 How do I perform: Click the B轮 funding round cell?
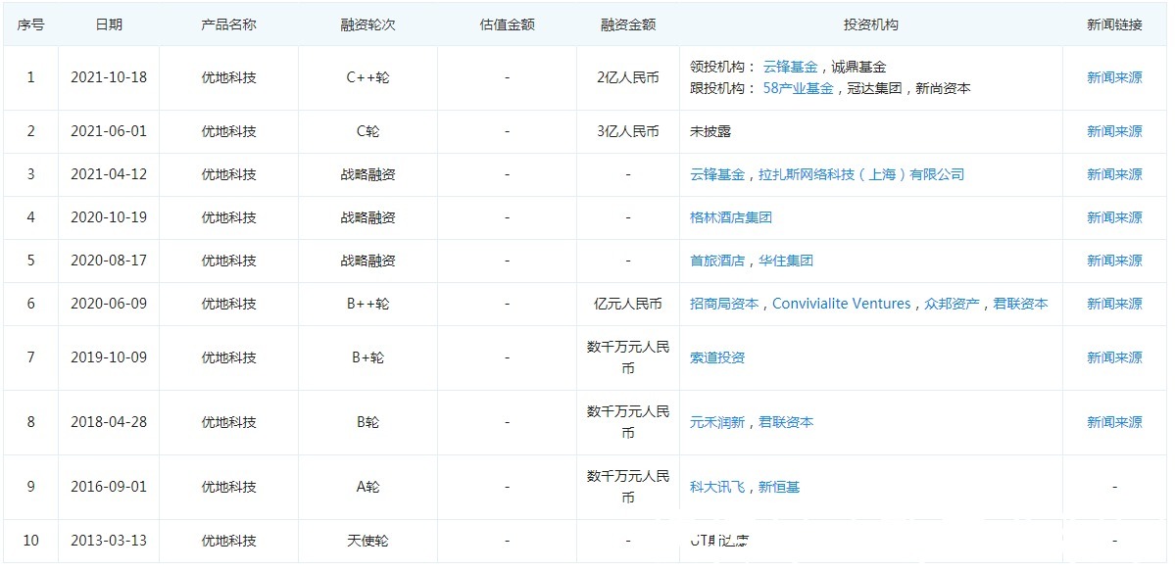[367, 422]
